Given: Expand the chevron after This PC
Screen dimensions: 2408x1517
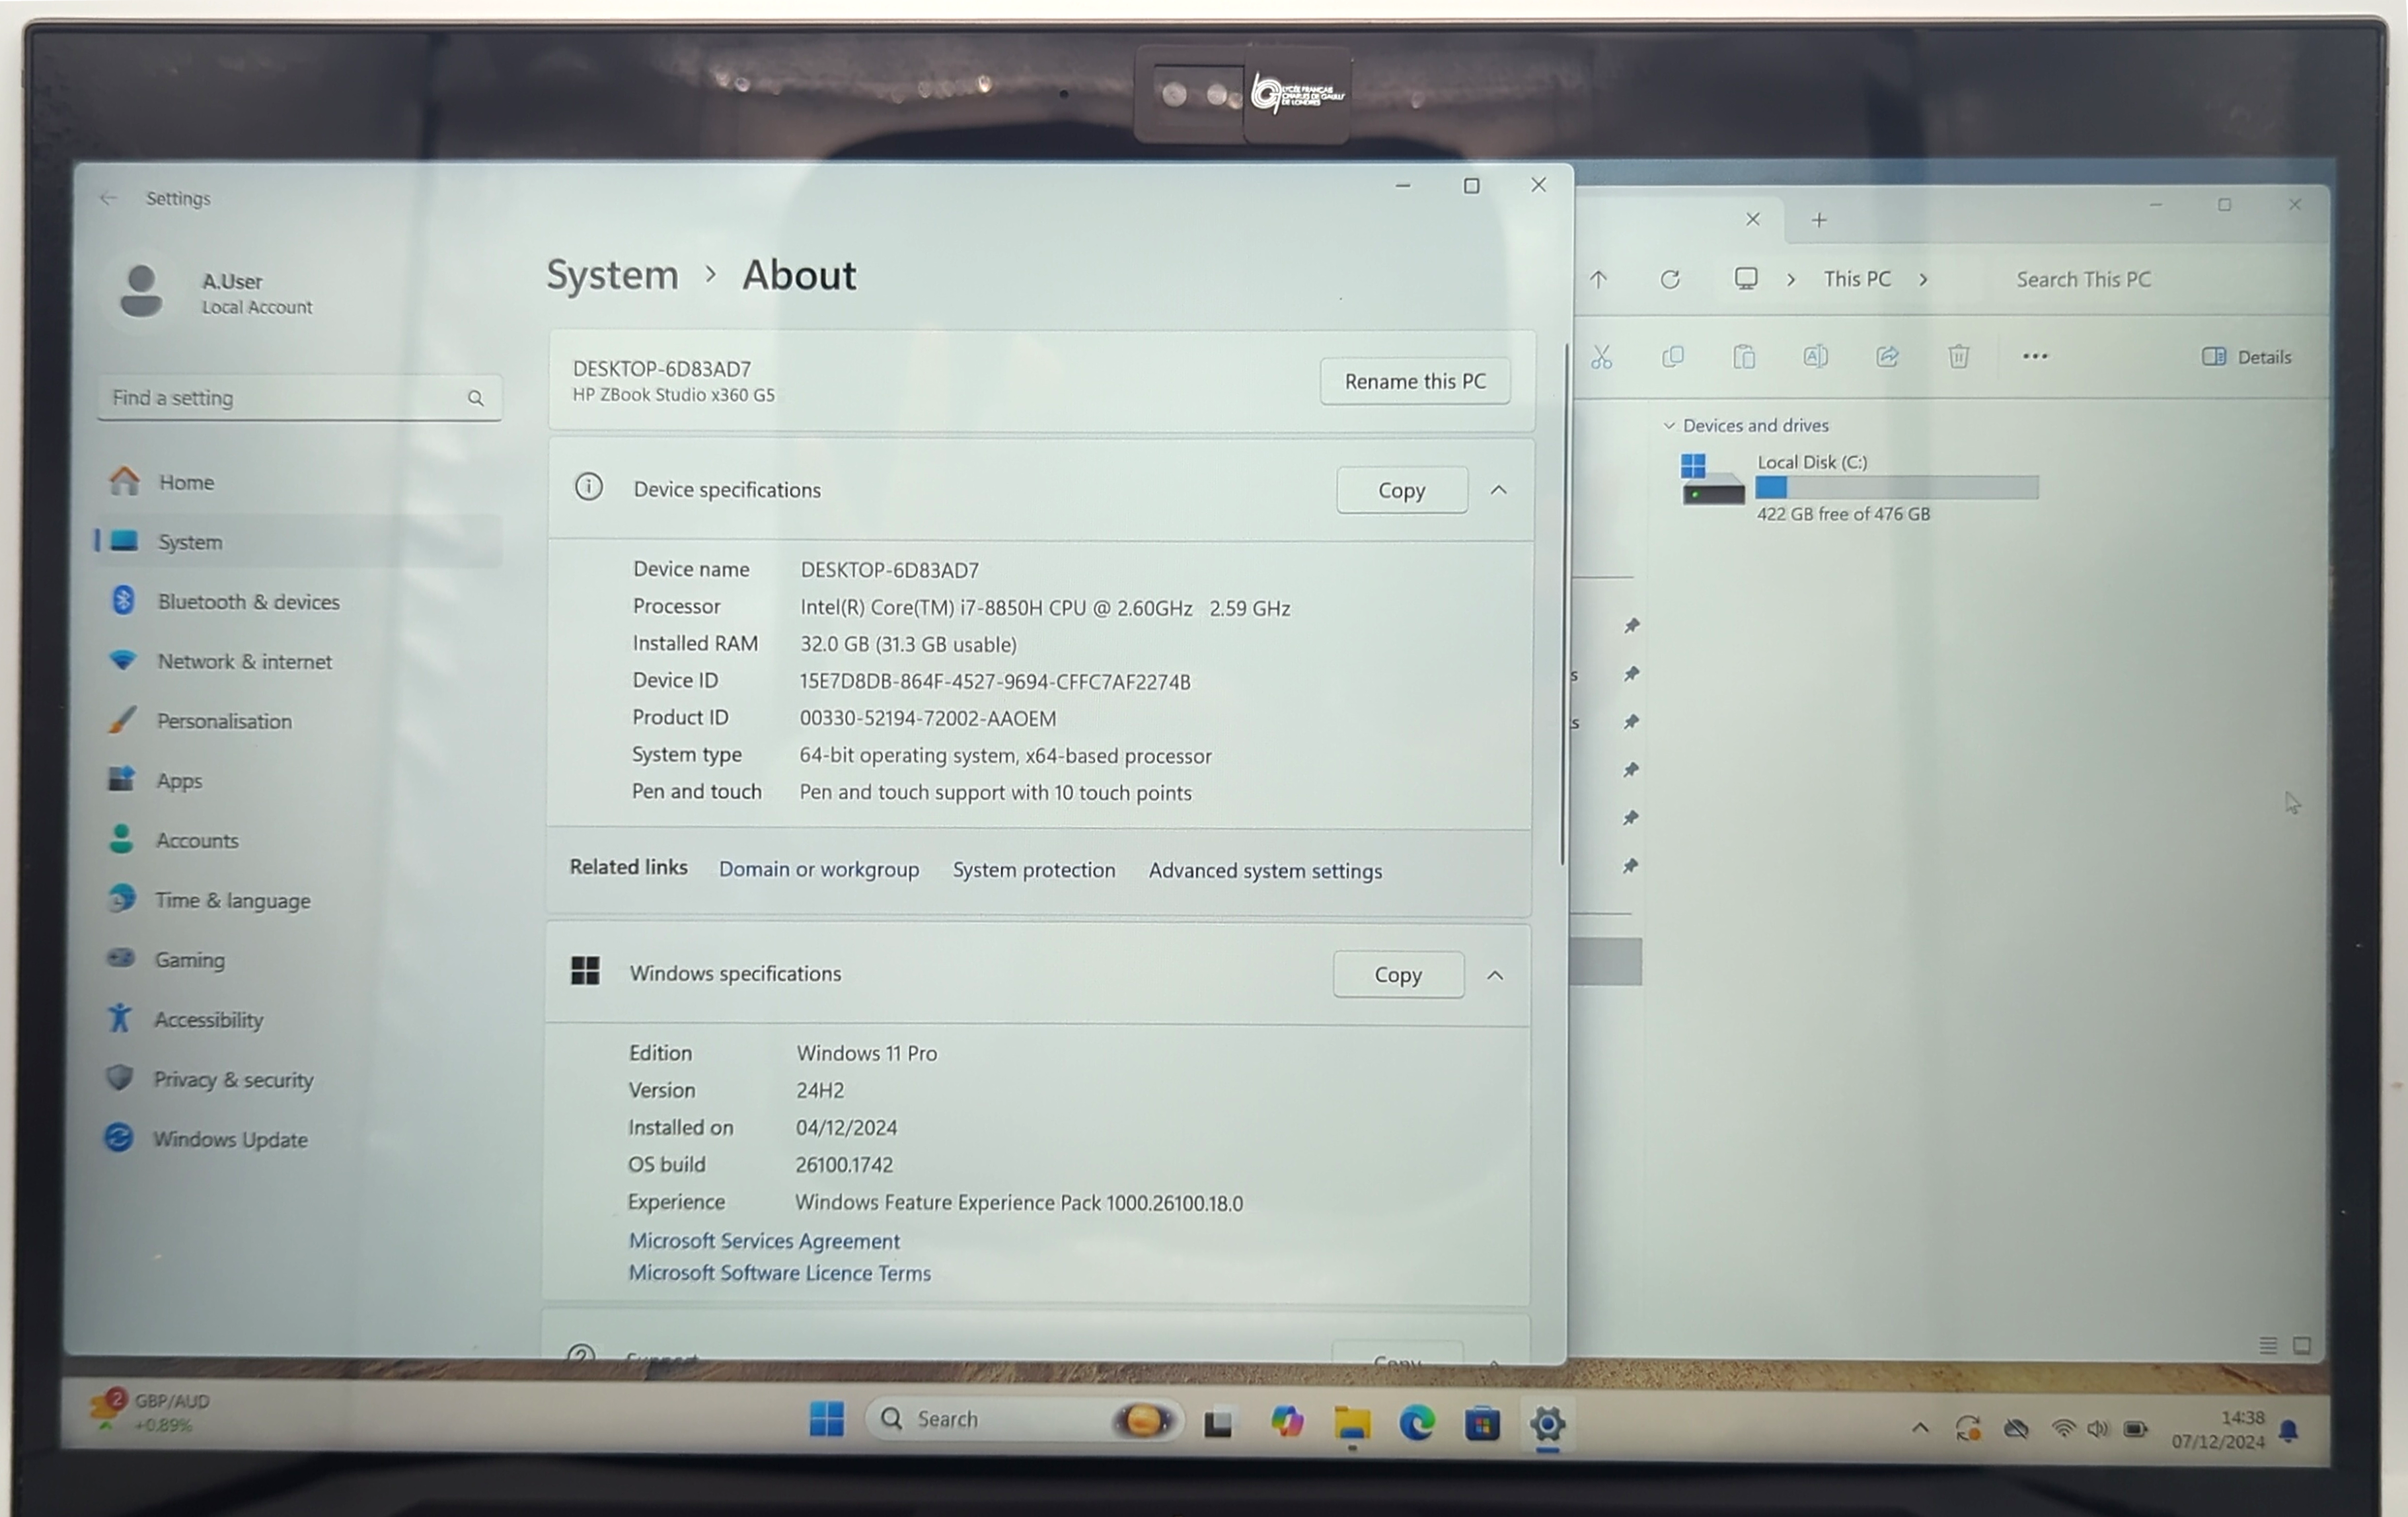Looking at the screenshot, I should pos(1923,280).
